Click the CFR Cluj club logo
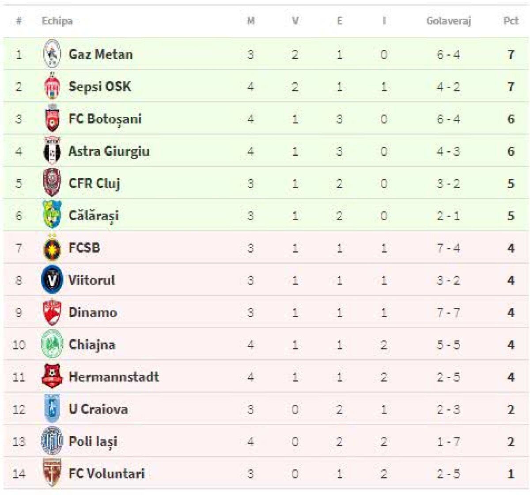 pos(52,183)
